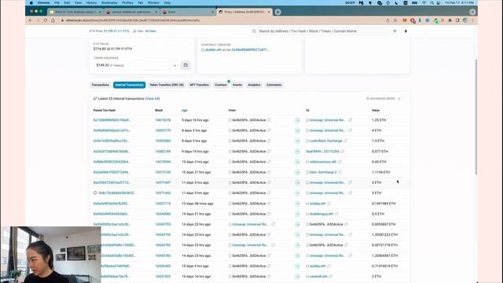Open the Events tab
Image resolution: width=503 pixels, height=283 pixels.
(x=237, y=85)
